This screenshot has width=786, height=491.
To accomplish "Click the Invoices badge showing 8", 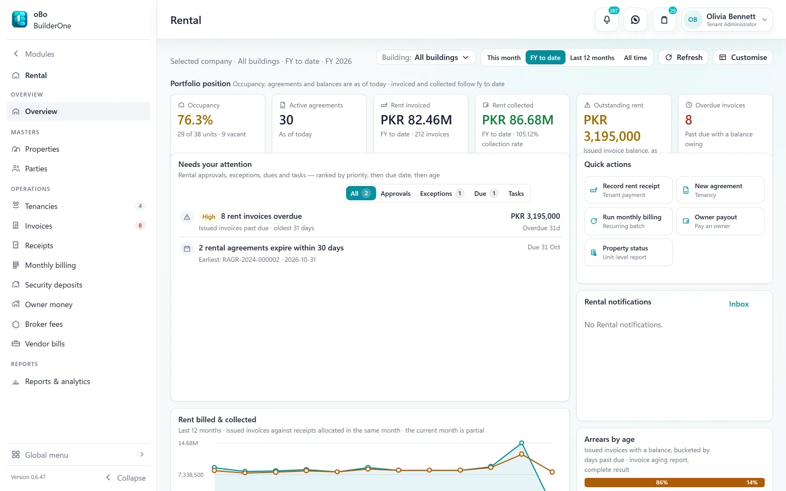I will pos(140,226).
